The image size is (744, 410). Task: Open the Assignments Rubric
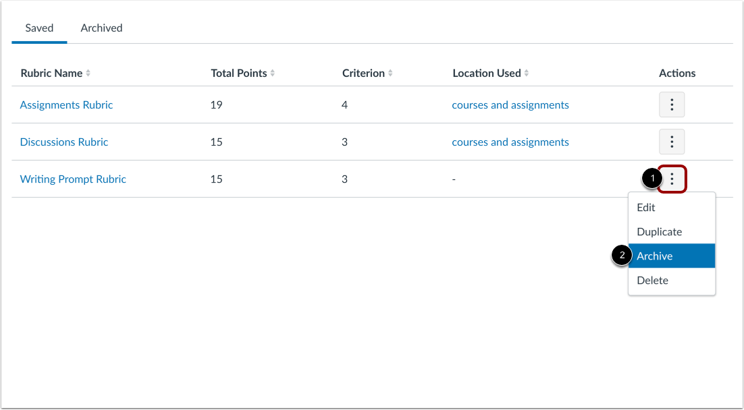(66, 105)
